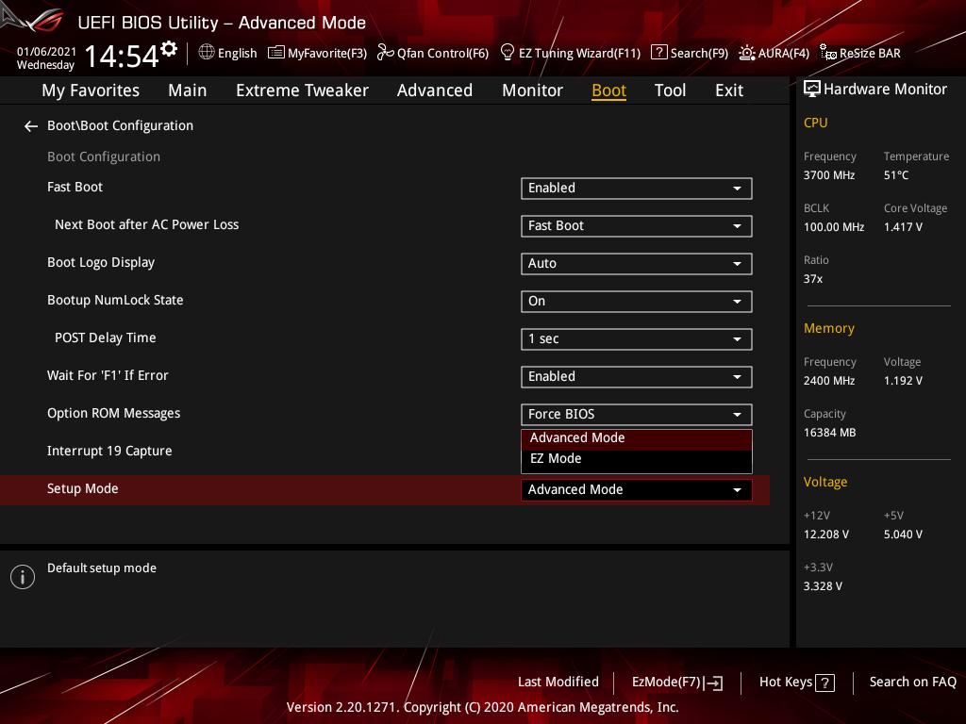Open MyFavorite(F3) list icon
This screenshot has height=724, width=966.
click(276, 53)
